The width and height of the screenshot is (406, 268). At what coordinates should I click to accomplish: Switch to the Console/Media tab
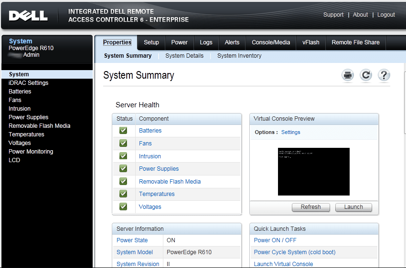click(271, 42)
